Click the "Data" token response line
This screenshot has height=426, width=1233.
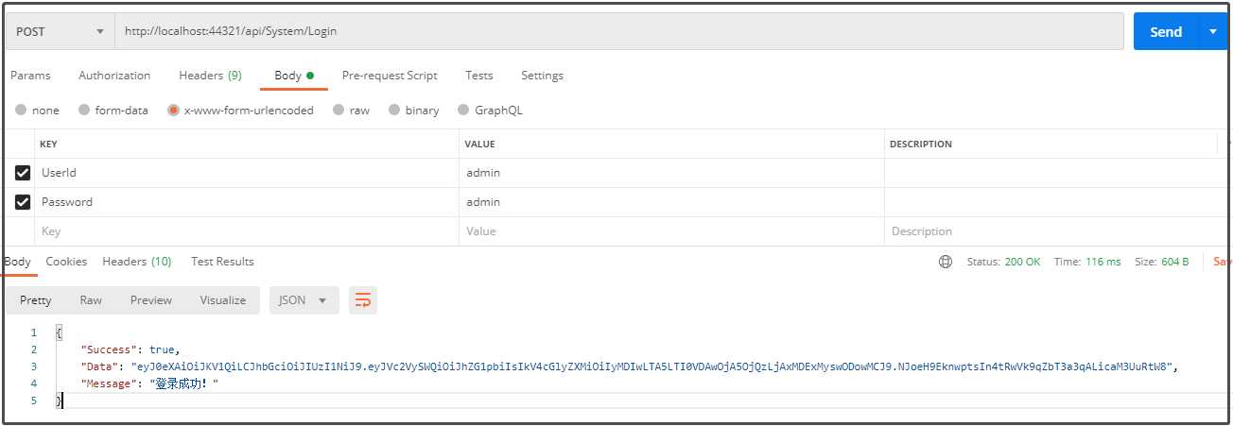631,366
